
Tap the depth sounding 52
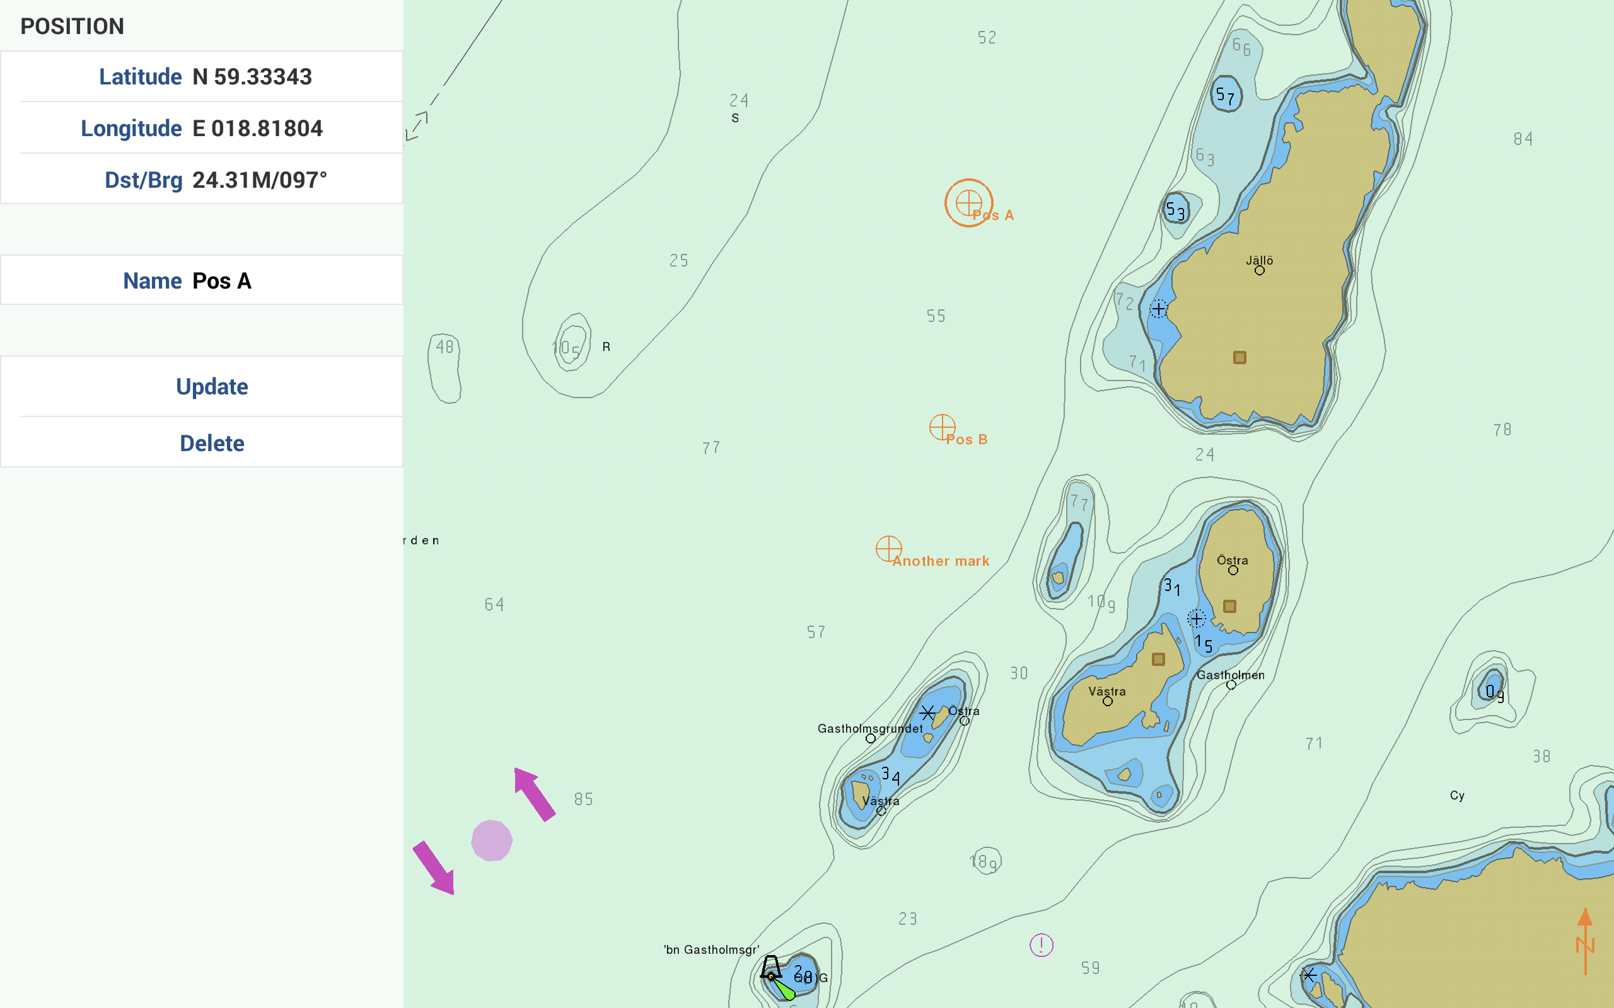pyautogui.click(x=987, y=37)
